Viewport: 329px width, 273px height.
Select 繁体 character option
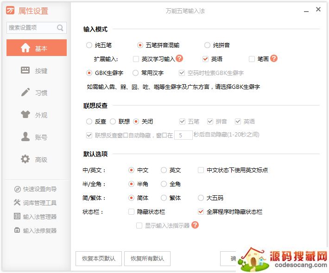coord(164,198)
